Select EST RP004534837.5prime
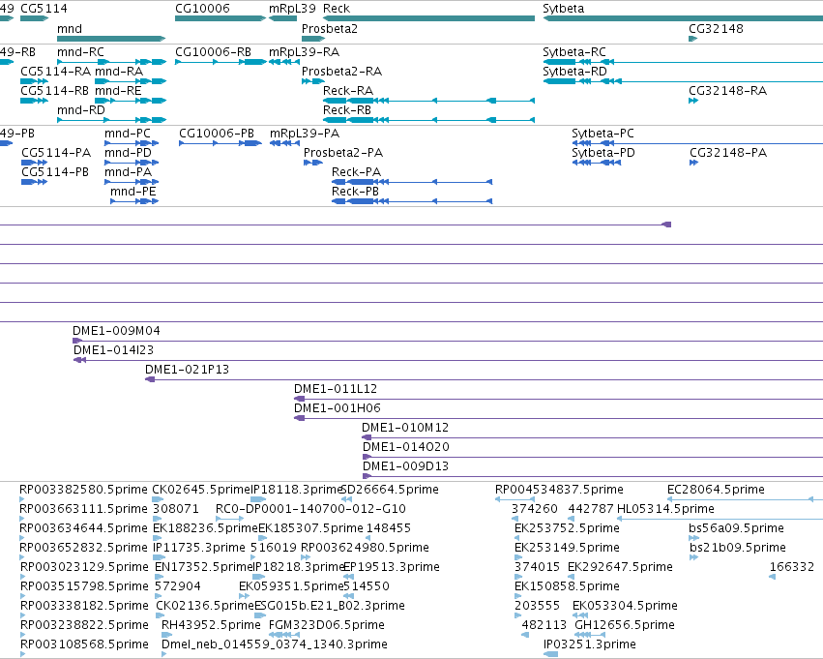 tap(559, 490)
